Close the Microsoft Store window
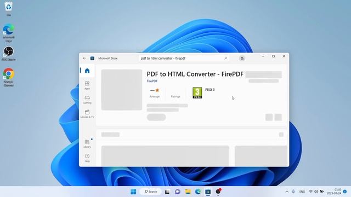Viewport: 351px width, 197px height. (x=284, y=56)
